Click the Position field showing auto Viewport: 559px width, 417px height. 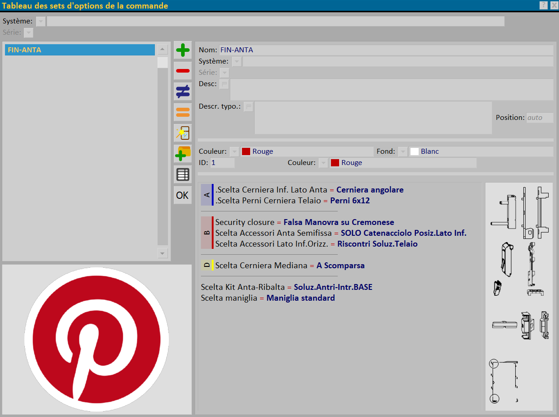tap(540, 118)
